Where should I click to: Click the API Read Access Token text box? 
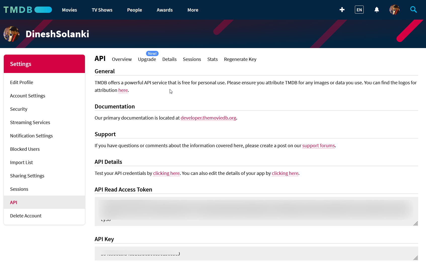(256, 211)
